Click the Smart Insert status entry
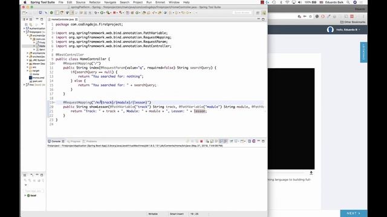 pos(177,214)
